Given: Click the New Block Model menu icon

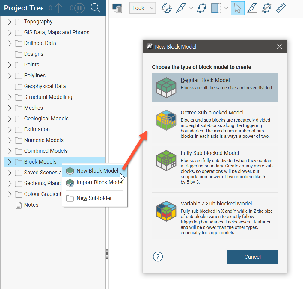Looking at the screenshot, I should [x=70, y=171].
